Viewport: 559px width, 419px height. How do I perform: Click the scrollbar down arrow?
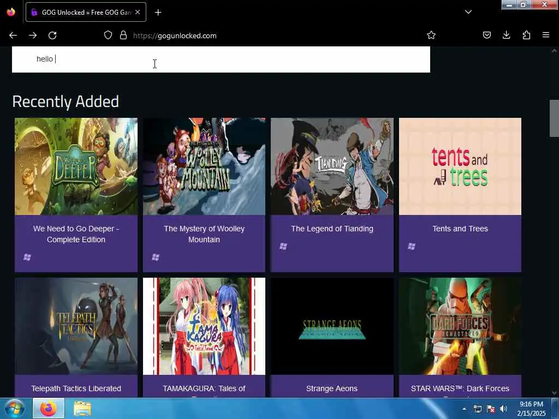[554, 393]
